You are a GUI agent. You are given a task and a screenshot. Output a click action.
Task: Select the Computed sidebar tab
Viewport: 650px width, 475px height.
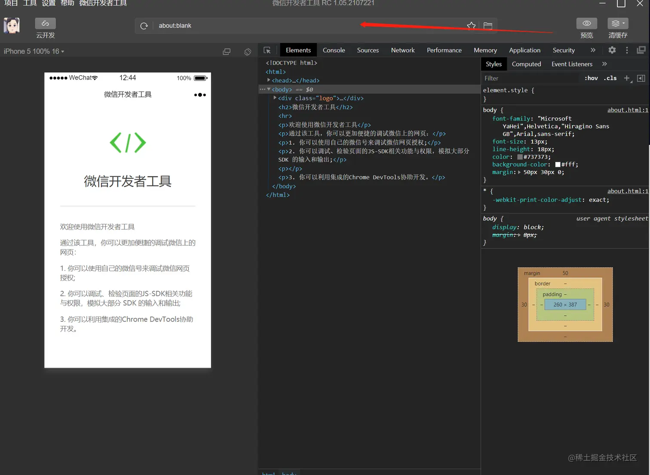pyautogui.click(x=526, y=64)
